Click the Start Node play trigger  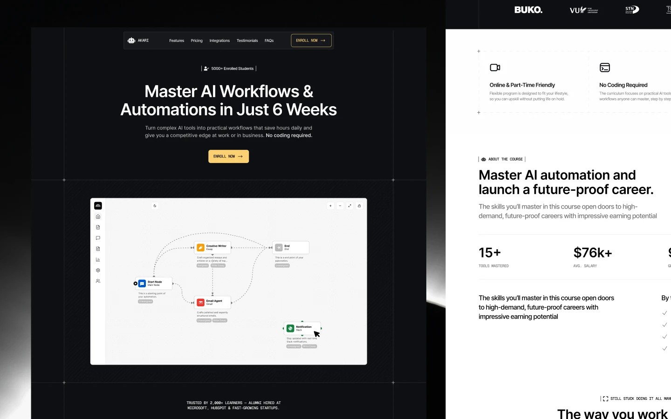point(136,284)
